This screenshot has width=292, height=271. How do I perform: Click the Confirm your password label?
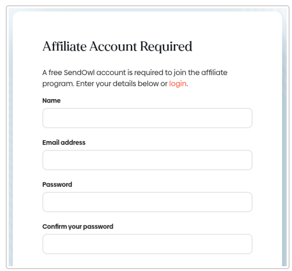78,226
